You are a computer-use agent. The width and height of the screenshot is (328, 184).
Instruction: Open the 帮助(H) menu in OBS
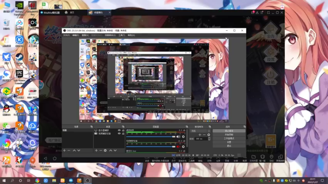click(x=131, y=35)
